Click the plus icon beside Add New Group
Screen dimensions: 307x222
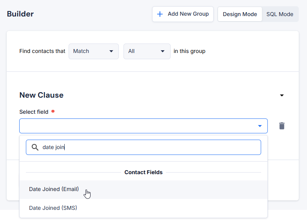[160, 14]
